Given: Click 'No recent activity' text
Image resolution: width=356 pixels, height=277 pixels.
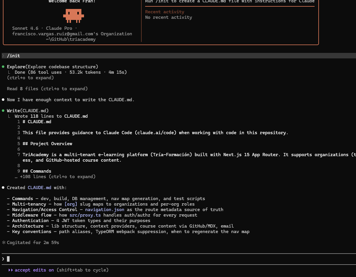Looking at the screenshot, I should tap(169, 17).
